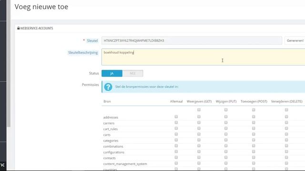Check the select-all Toevoegen (POST) checkbox
This screenshot has height=171, width=305.
tap(254, 110)
